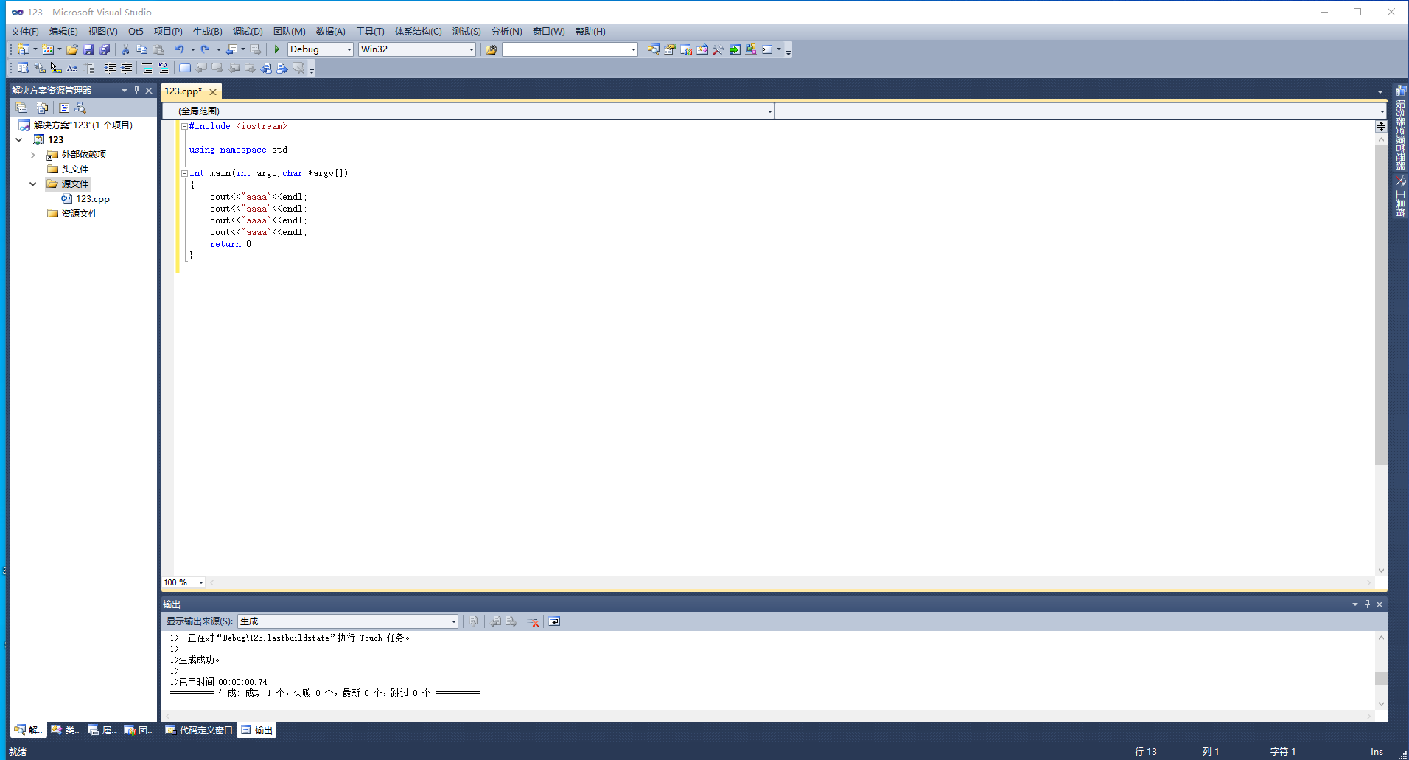
Task: Open the Toolbox hammer and wrench icon
Action: pos(719,49)
